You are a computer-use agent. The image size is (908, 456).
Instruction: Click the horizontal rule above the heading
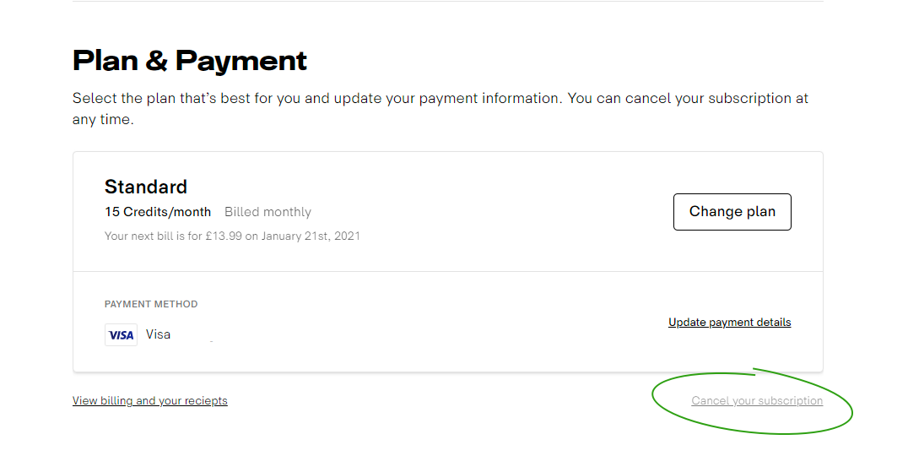(x=447, y=1)
